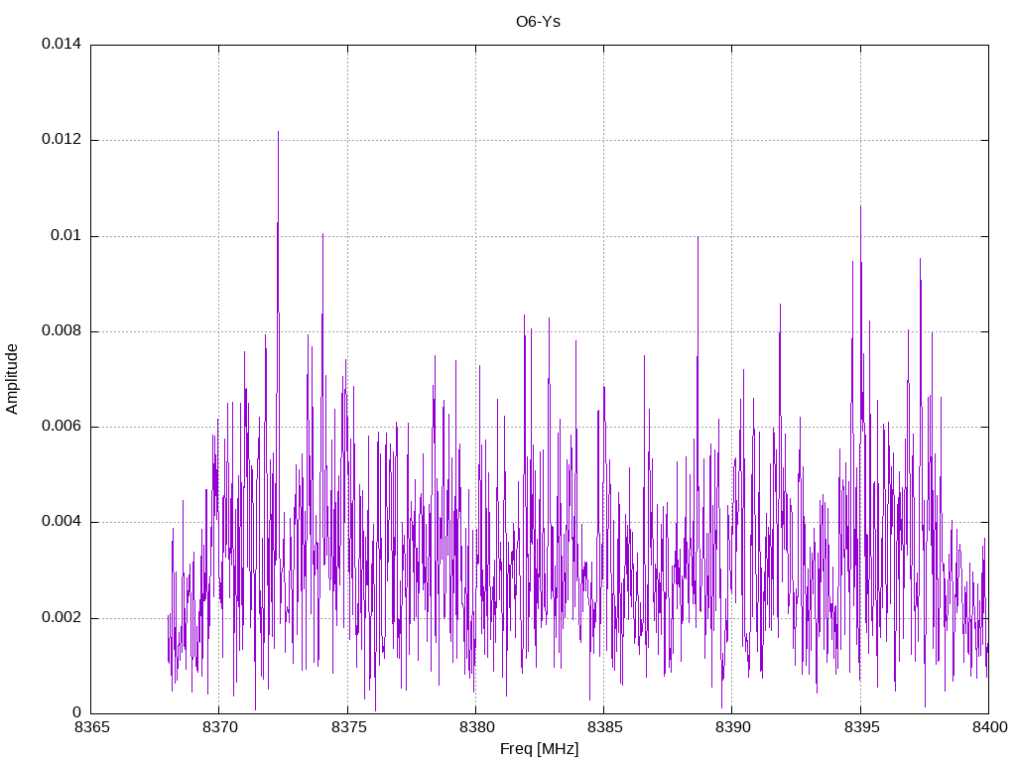1016x762 pixels.
Task: Click the 'Amplitude' y-axis label
Action: tap(12, 379)
